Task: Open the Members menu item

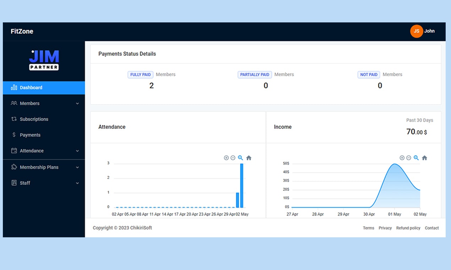Action: pyautogui.click(x=44, y=103)
